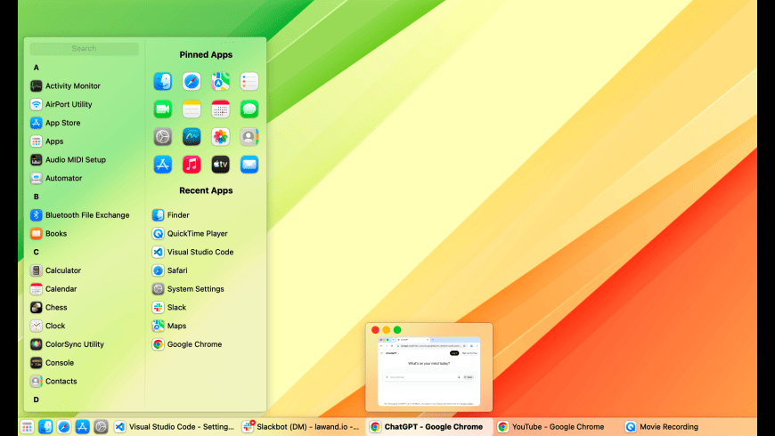Switch to the Slackbot (DM) taskbar window

click(301, 426)
